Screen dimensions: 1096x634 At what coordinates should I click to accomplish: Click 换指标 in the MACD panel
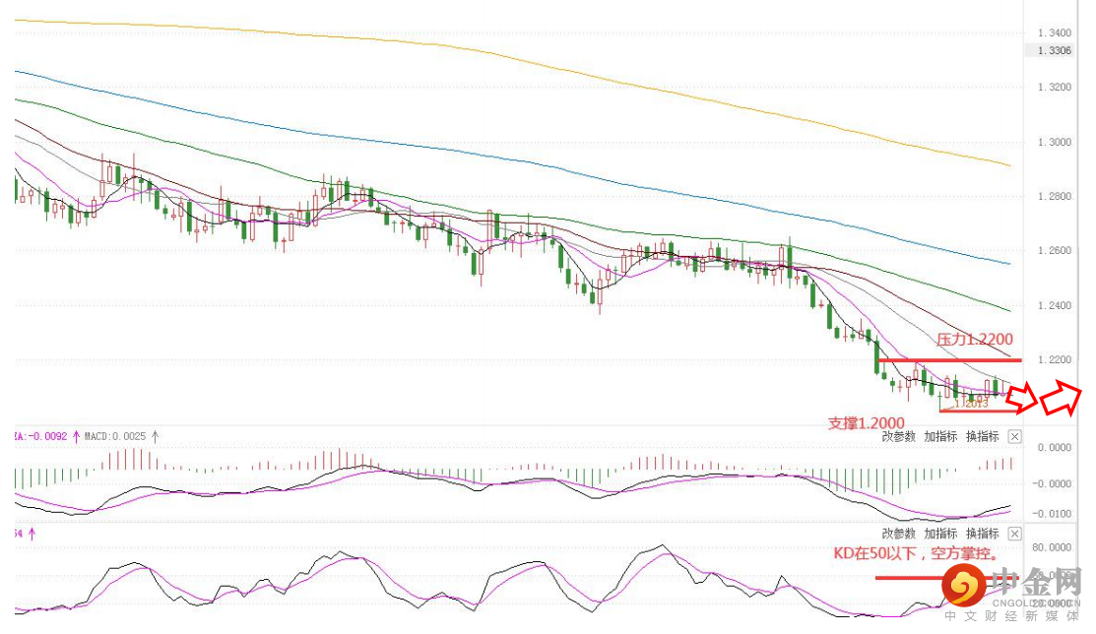(982, 437)
